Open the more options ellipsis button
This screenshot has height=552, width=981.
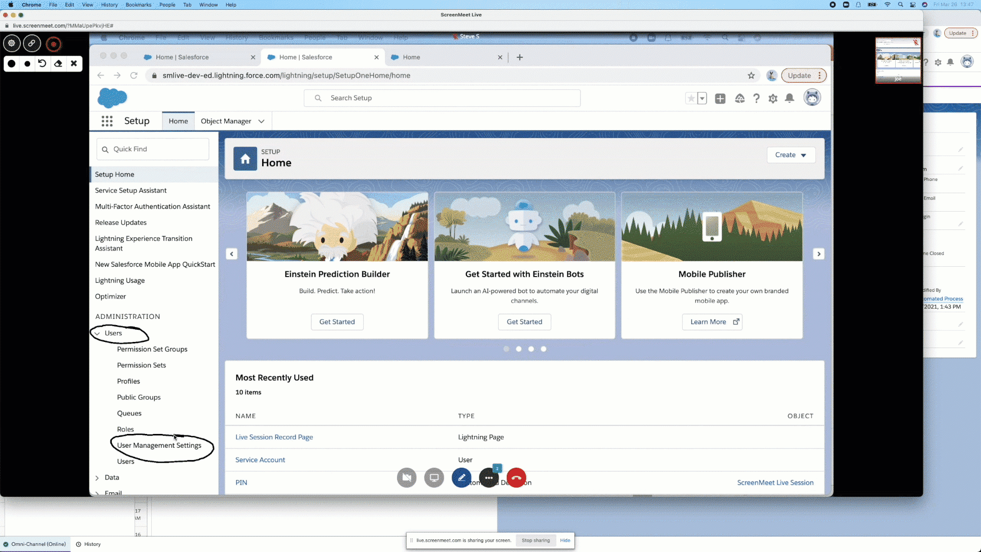click(x=489, y=478)
